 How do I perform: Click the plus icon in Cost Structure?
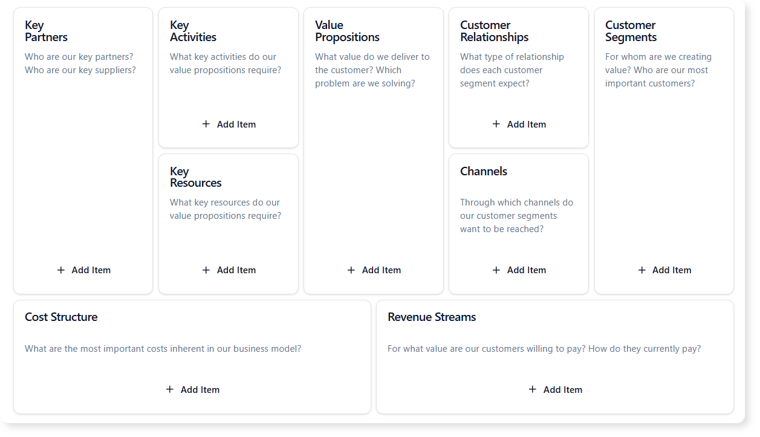pyautogui.click(x=170, y=389)
